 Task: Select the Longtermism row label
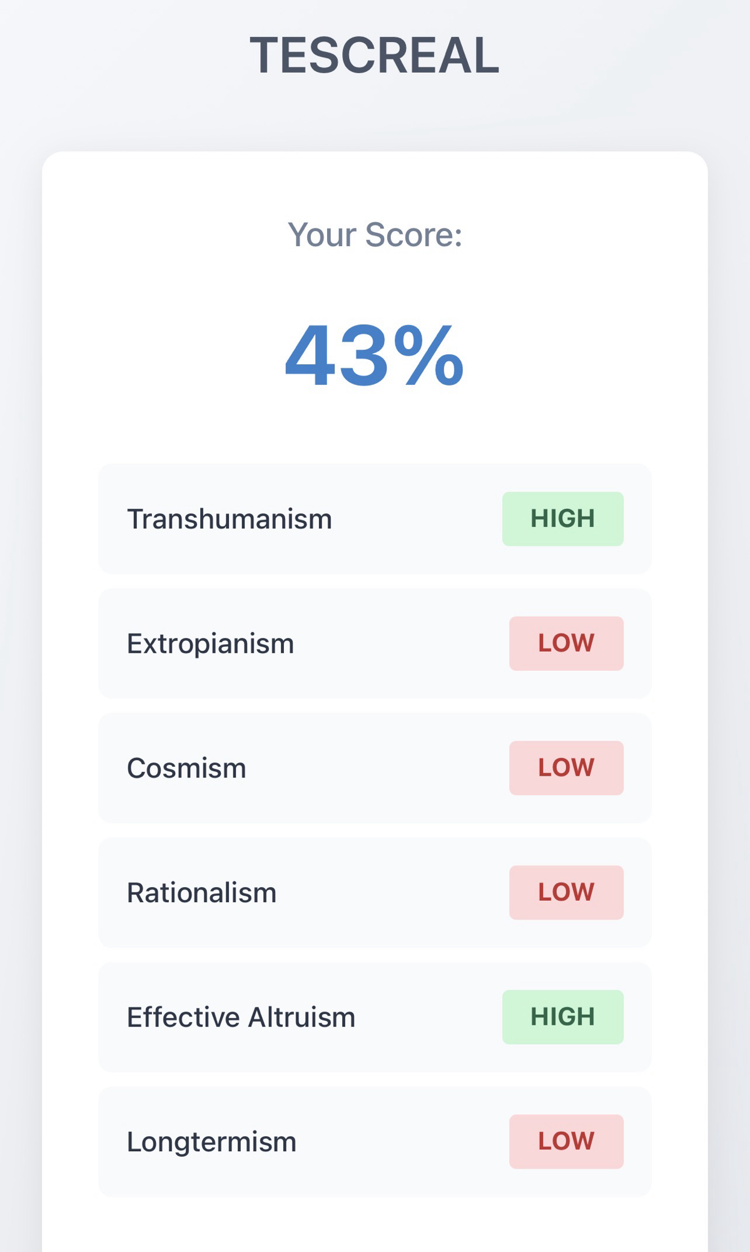(x=211, y=1142)
